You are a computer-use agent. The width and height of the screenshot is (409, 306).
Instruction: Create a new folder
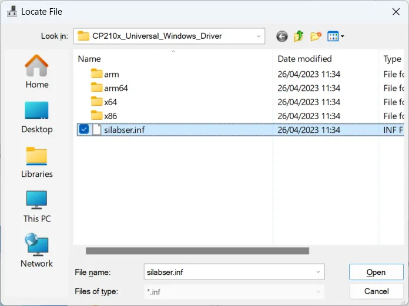[x=316, y=36]
